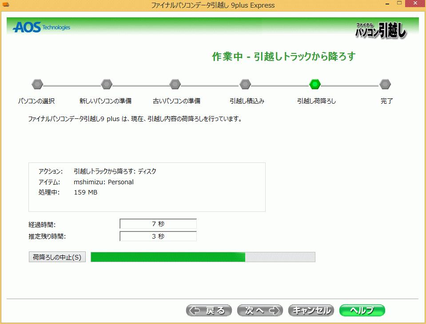Click the app icon in title bar

click(6, 5)
